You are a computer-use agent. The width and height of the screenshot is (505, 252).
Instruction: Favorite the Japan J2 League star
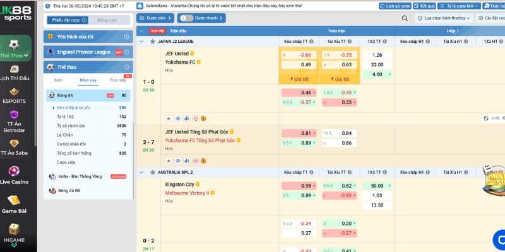point(151,41)
